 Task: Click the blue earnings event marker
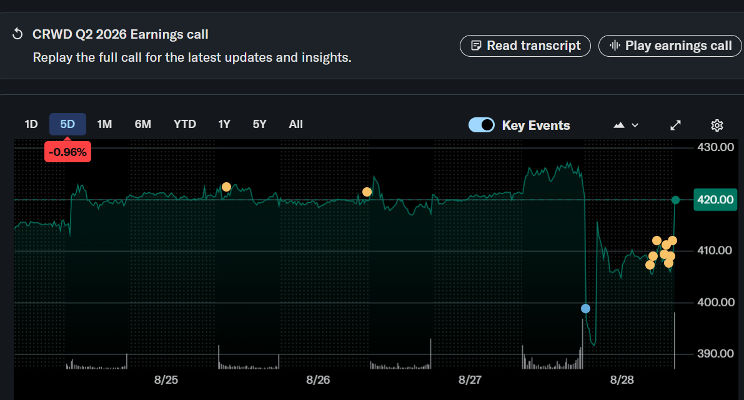pos(585,308)
